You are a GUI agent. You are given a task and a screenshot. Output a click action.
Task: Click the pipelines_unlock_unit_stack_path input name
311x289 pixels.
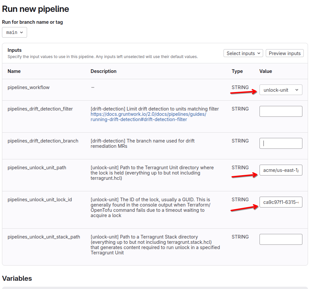pyautogui.click(x=44, y=237)
